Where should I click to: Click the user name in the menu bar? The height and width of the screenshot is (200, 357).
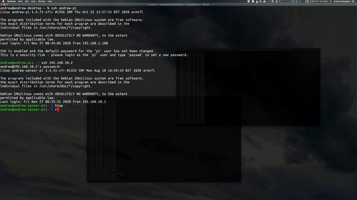(x=342, y=1)
